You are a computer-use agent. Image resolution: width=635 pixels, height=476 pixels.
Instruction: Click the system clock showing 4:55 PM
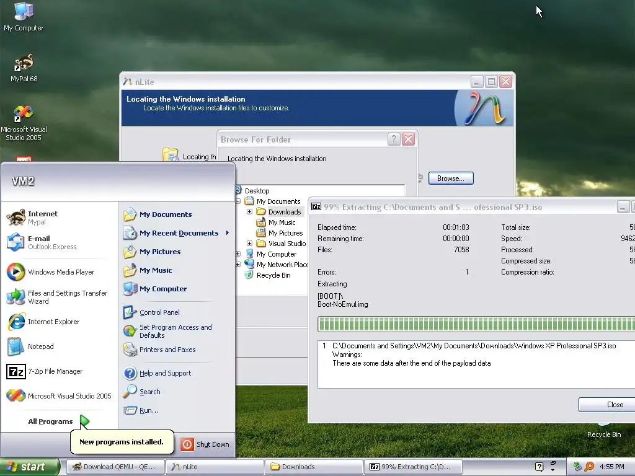tap(611, 467)
